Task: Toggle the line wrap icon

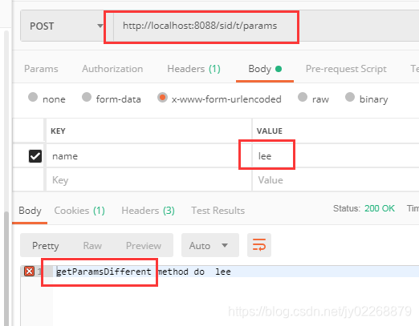Action: pos(259,245)
